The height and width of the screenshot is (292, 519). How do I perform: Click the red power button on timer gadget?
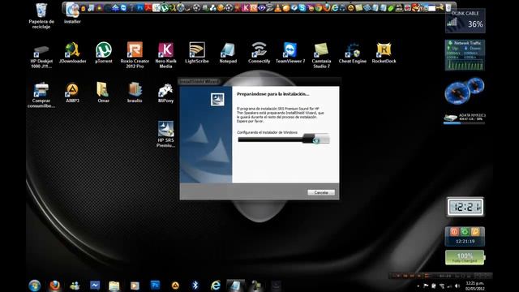(454, 232)
